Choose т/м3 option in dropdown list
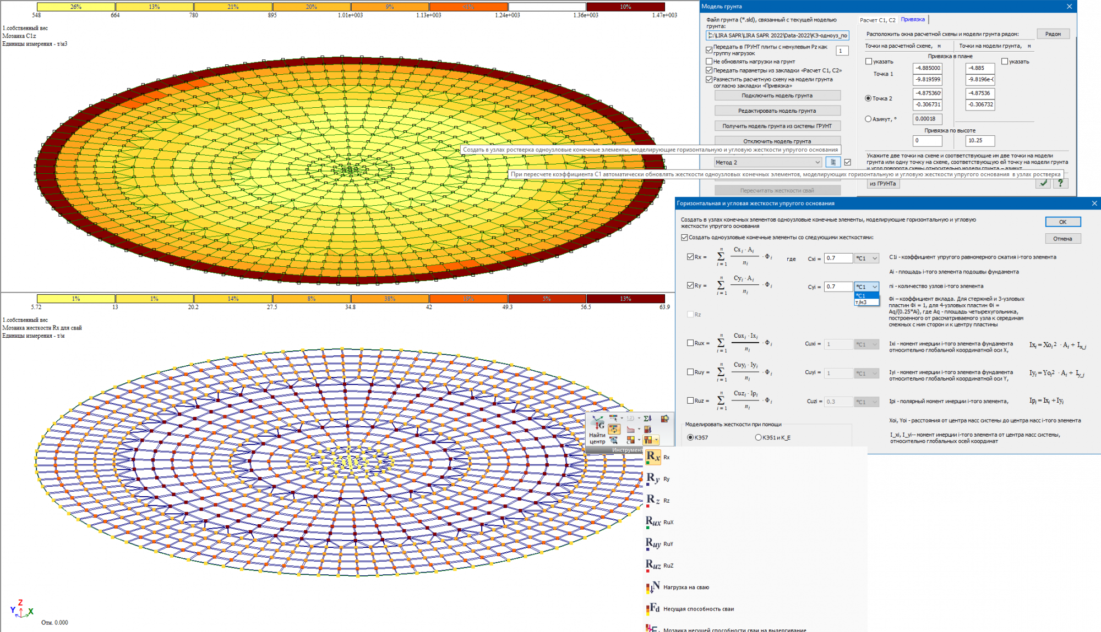Screen dimensions: 1101x632 click(x=862, y=303)
